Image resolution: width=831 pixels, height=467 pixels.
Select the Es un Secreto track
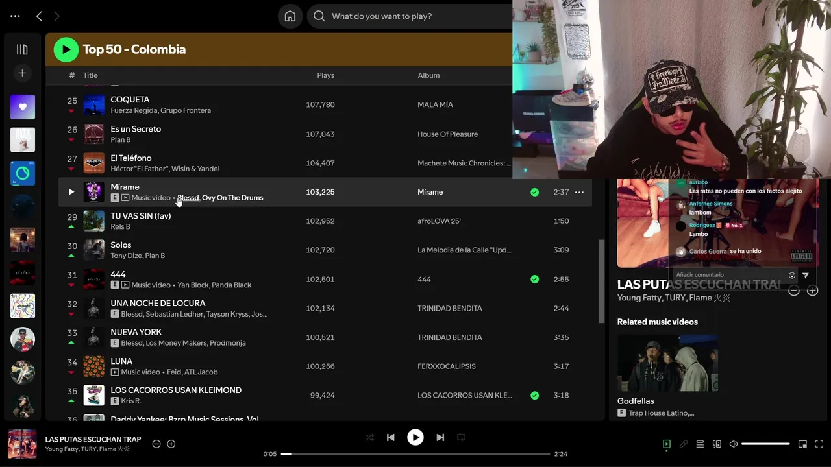click(136, 128)
